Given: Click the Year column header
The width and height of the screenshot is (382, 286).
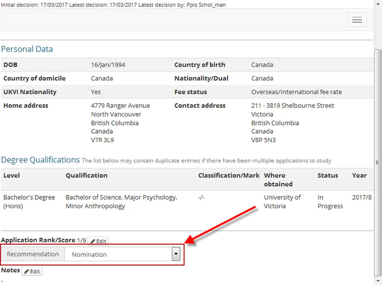Looking at the screenshot, I should coord(359,175).
